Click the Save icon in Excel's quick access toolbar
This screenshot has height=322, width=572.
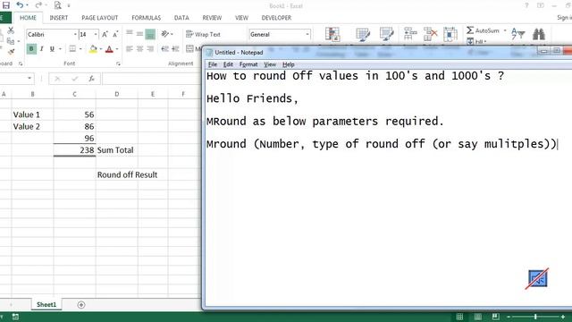coord(6,5)
